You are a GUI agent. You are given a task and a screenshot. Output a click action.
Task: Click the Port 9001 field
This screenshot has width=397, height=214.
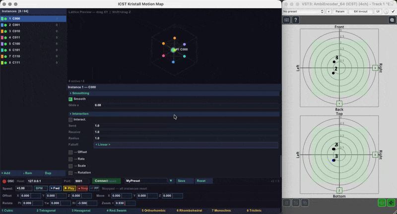pos(82,181)
